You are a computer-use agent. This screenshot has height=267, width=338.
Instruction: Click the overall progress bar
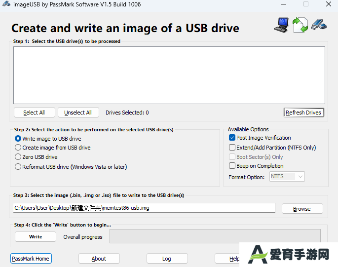tap(215, 236)
